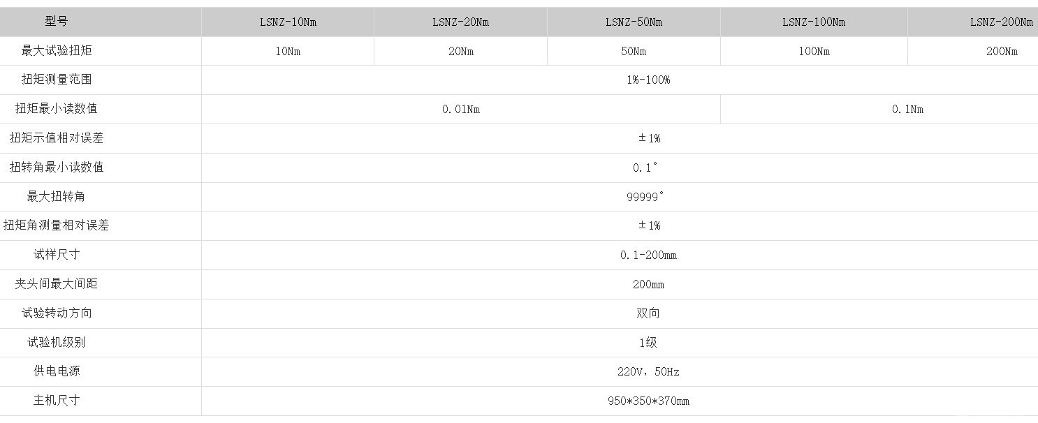Image resolution: width=1038 pixels, height=423 pixels.
Task: Select the 双向 rotation direction value
Action: coord(648,313)
